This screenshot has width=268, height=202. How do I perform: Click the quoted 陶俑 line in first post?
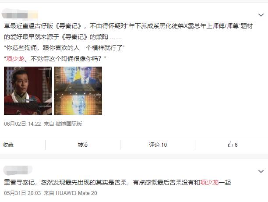[x=64, y=48]
